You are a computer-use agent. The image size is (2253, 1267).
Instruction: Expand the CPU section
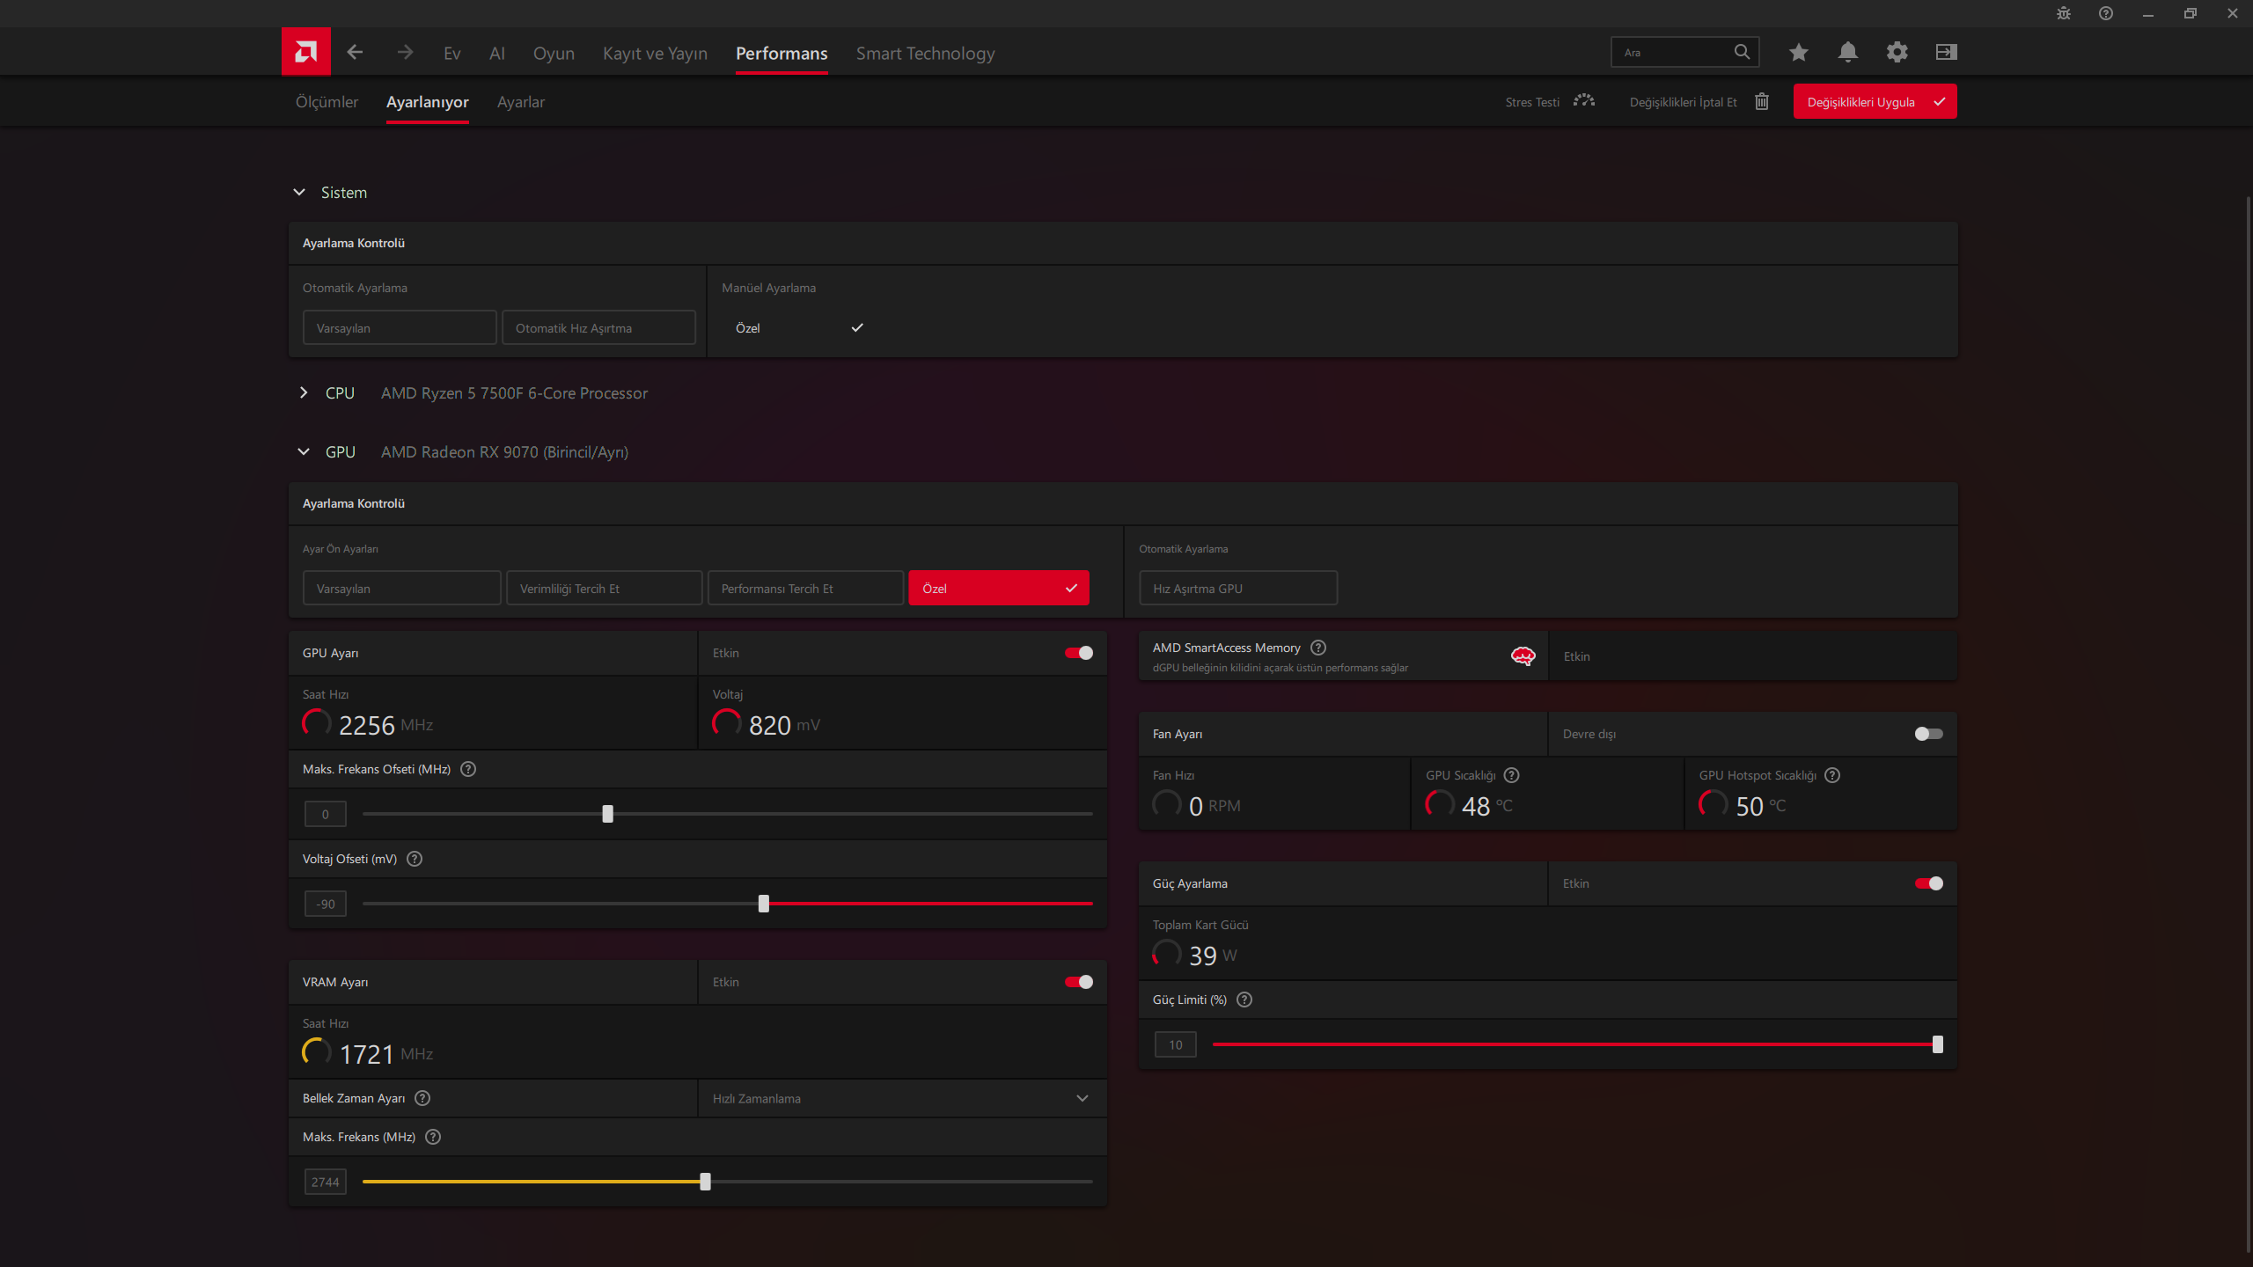click(304, 392)
